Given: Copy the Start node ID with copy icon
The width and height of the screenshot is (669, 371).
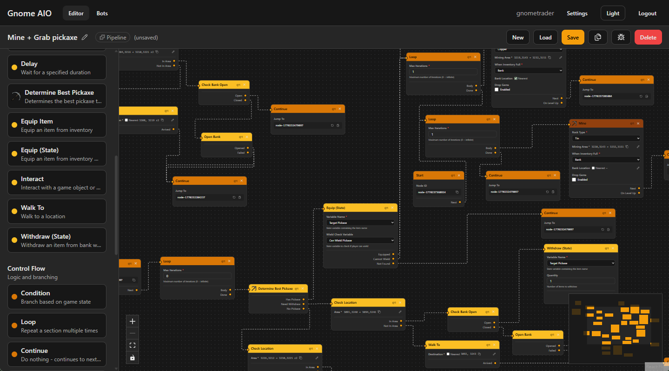Looking at the screenshot, I should click(x=457, y=192).
